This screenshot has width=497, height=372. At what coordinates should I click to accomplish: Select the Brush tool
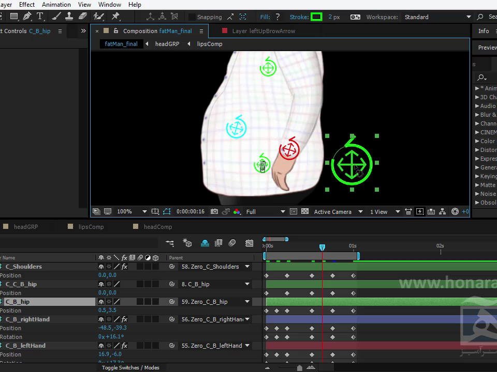click(x=56, y=17)
